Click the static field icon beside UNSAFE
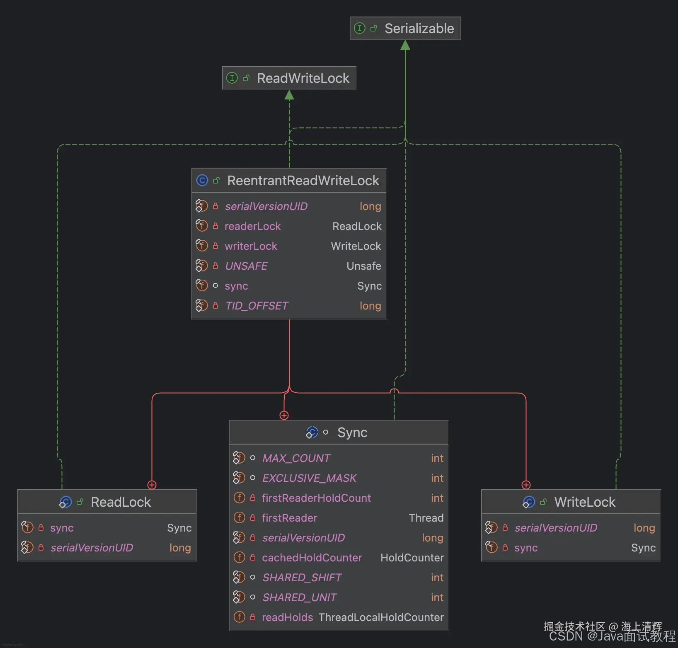The height and width of the screenshot is (648, 678). pos(202,266)
